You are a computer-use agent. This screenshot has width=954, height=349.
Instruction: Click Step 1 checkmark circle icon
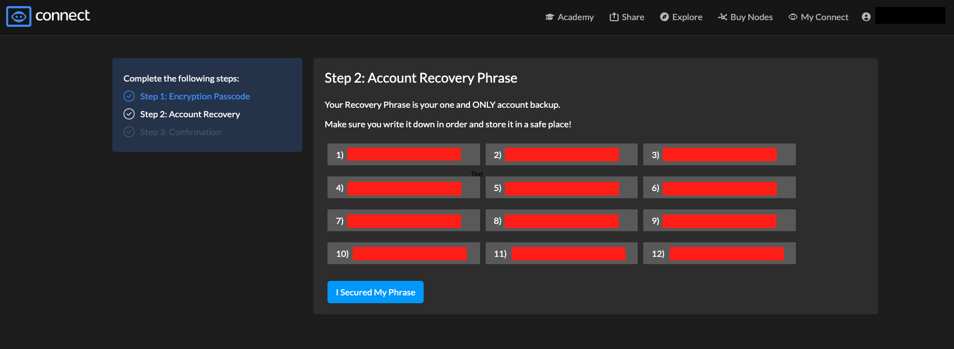click(129, 96)
